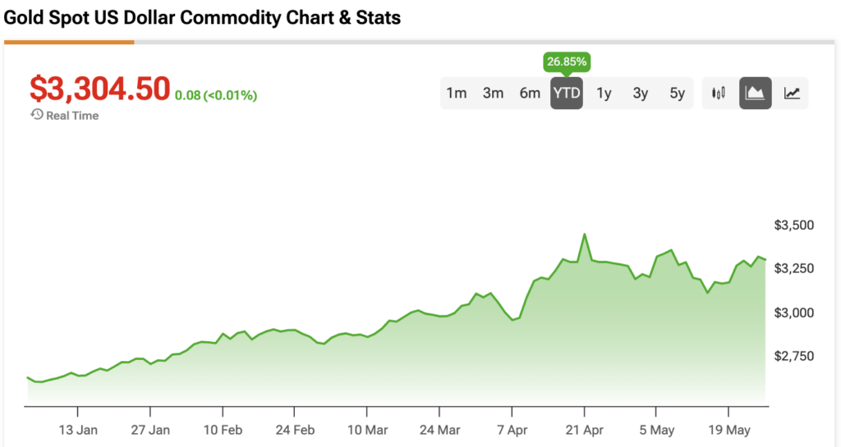Click the 13 Jan date label

click(x=79, y=428)
